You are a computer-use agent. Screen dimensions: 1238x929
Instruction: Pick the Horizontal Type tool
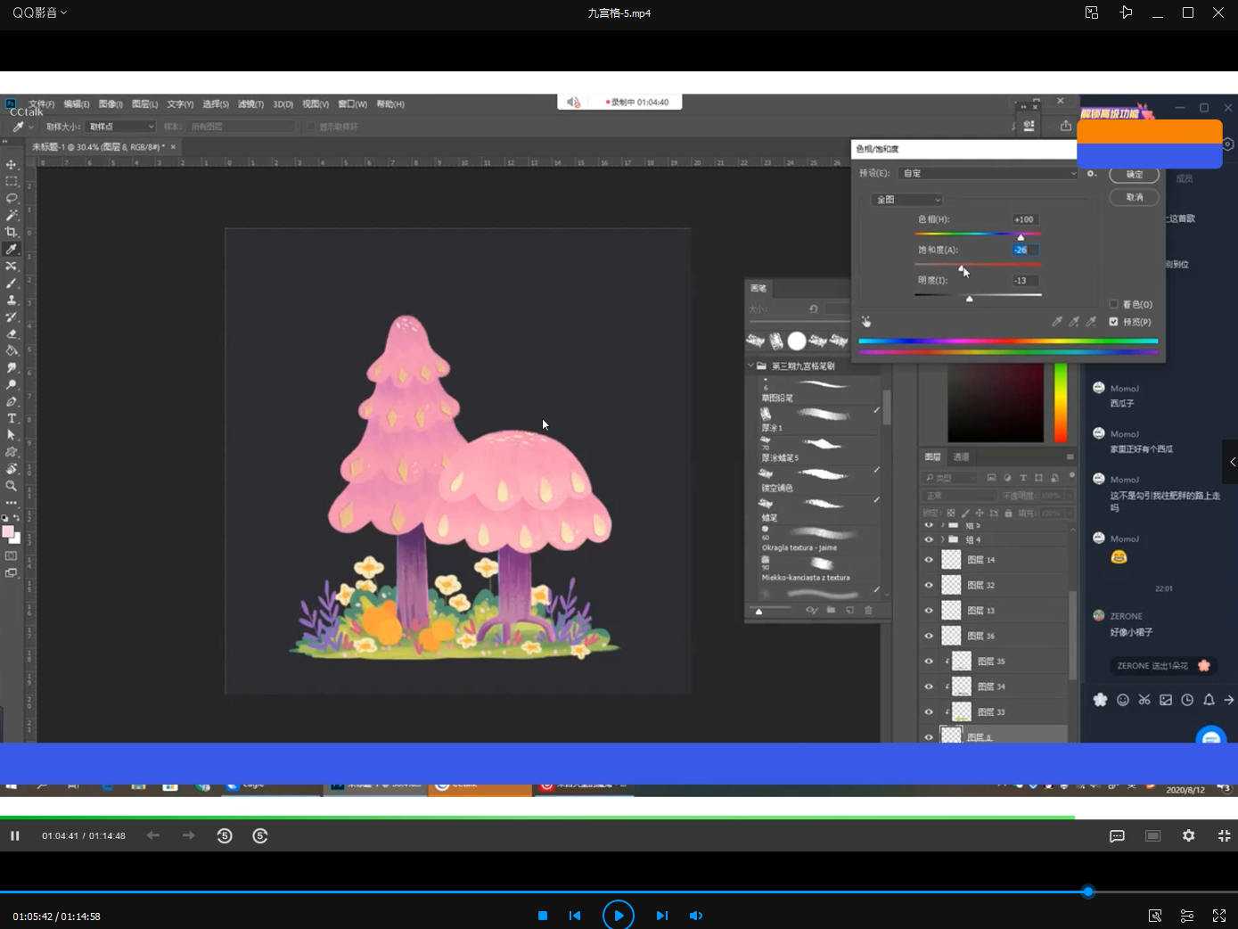(12, 418)
